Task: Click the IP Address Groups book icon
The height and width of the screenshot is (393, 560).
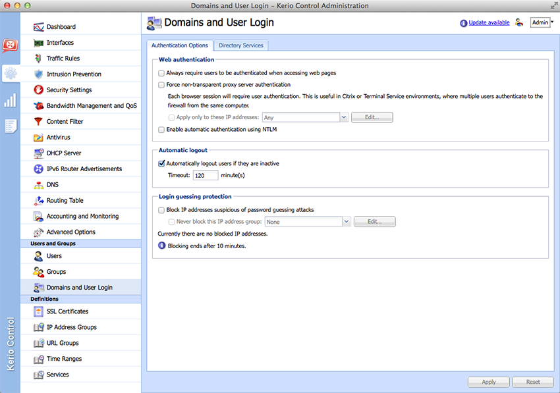Action: pyautogui.click(x=38, y=327)
